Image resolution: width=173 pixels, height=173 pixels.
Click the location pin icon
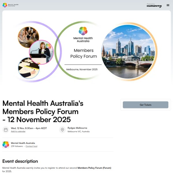coord(62,130)
